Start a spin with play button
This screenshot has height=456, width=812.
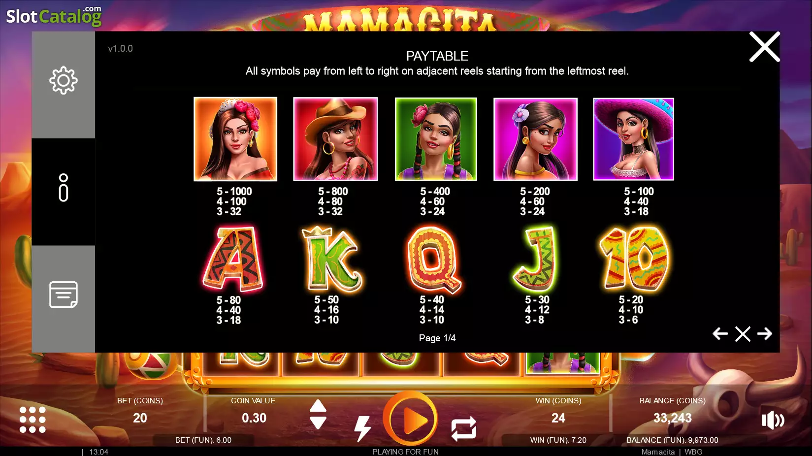click(410, 420)
